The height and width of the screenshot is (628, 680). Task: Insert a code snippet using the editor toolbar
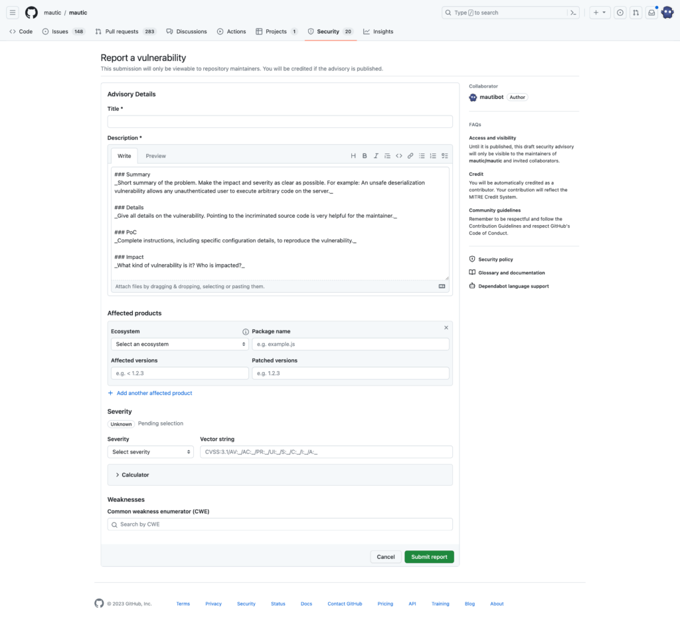(x=399, y=155)
